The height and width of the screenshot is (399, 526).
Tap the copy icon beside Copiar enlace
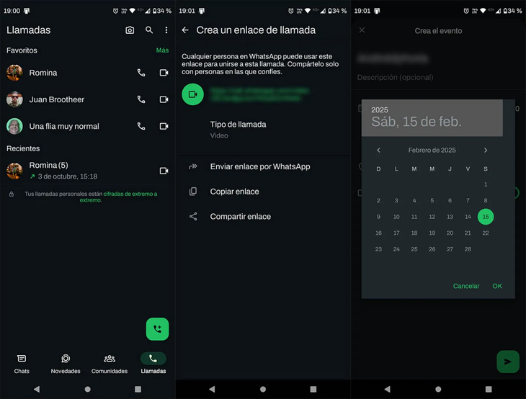tap(193, 192)
